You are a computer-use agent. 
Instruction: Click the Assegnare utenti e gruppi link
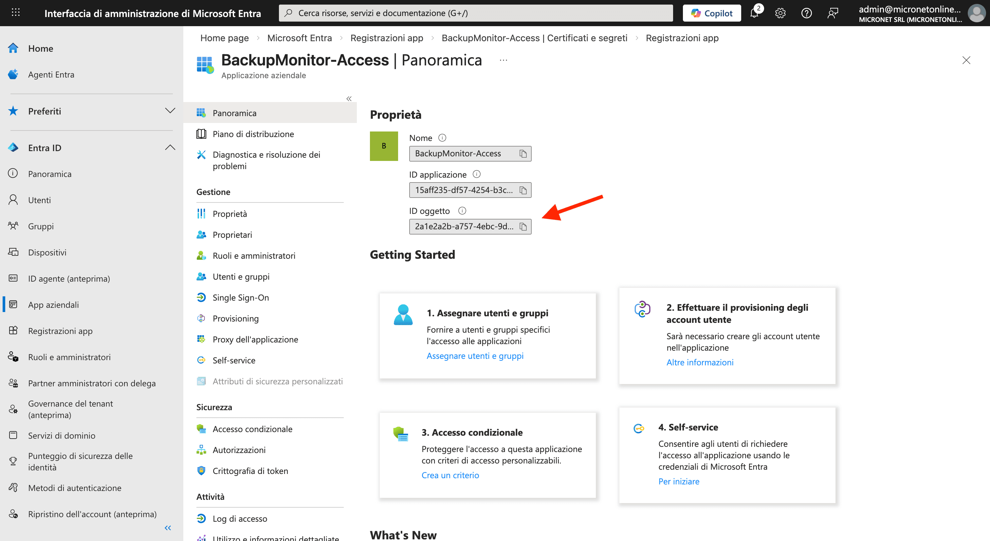point(475,356)
